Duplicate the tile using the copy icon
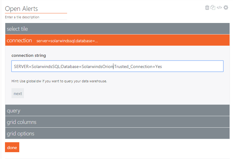Viewport: 233px width, 159px height. 213,8
